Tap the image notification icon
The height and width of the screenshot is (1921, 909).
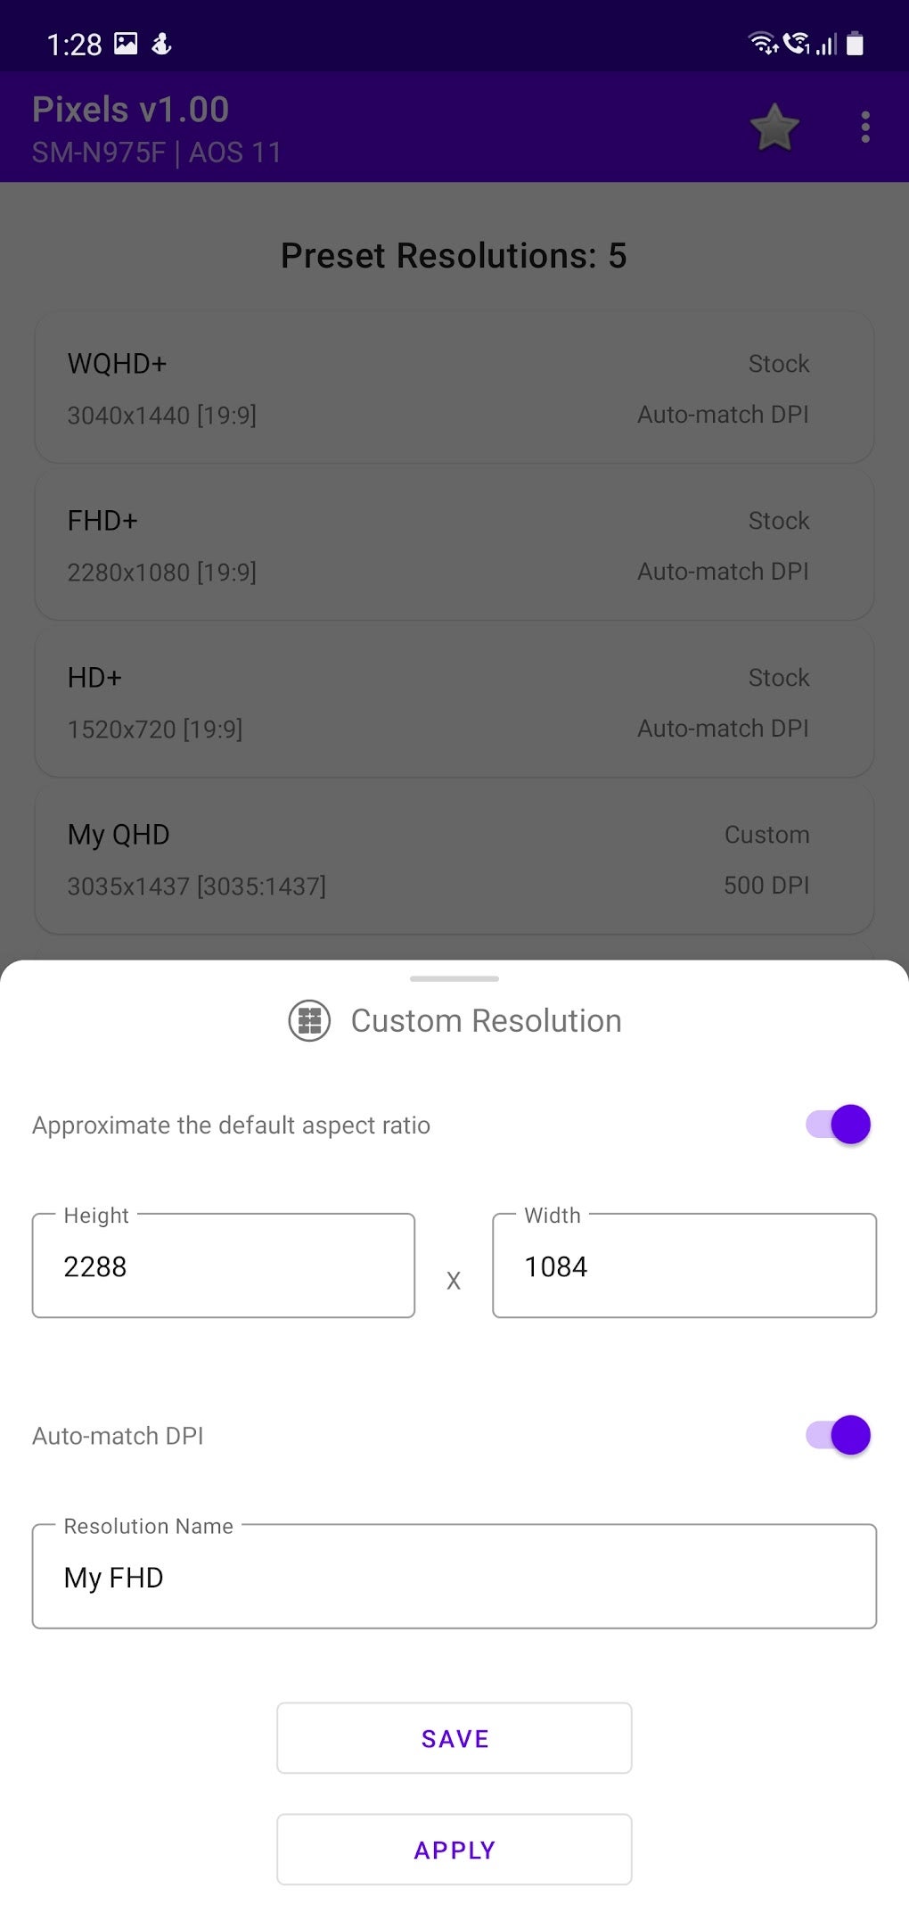[x=127, y=43]
